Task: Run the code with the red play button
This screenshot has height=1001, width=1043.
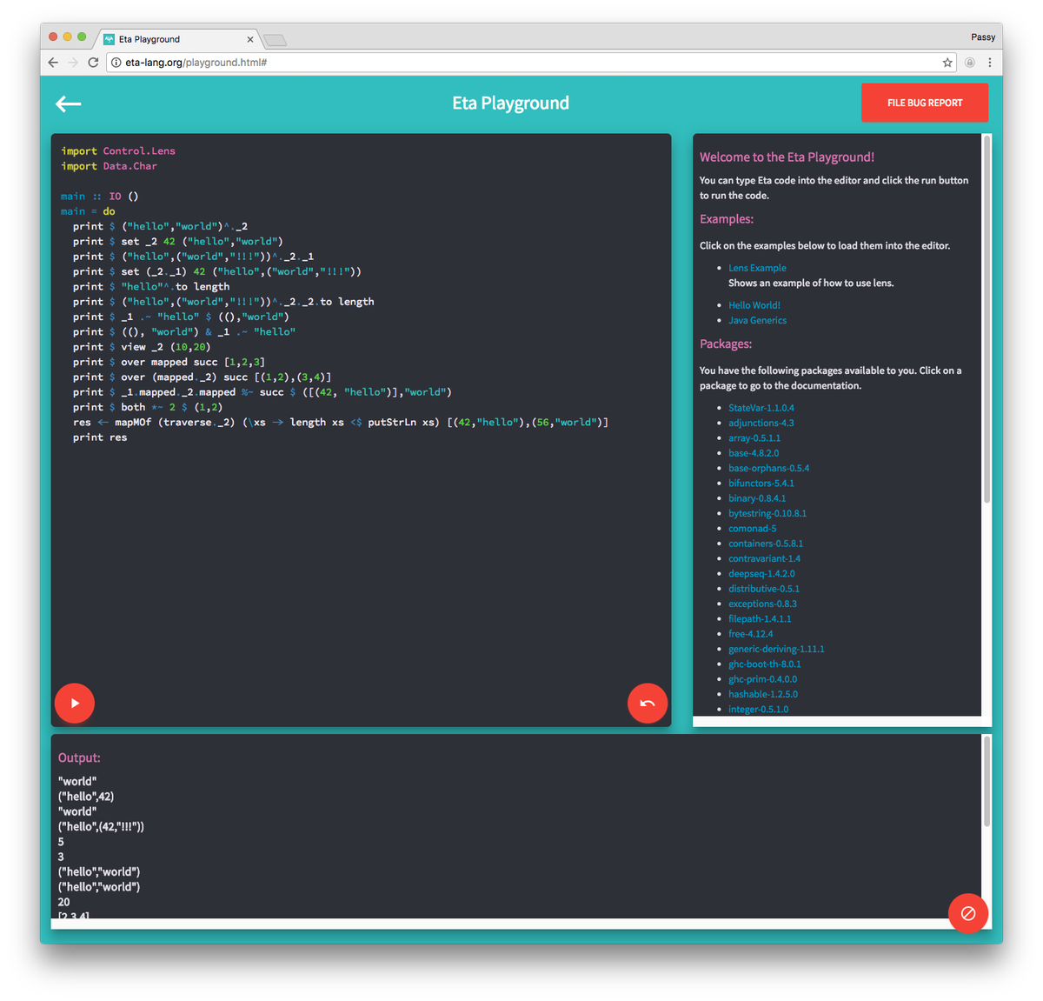Action: tap(75, 703)
